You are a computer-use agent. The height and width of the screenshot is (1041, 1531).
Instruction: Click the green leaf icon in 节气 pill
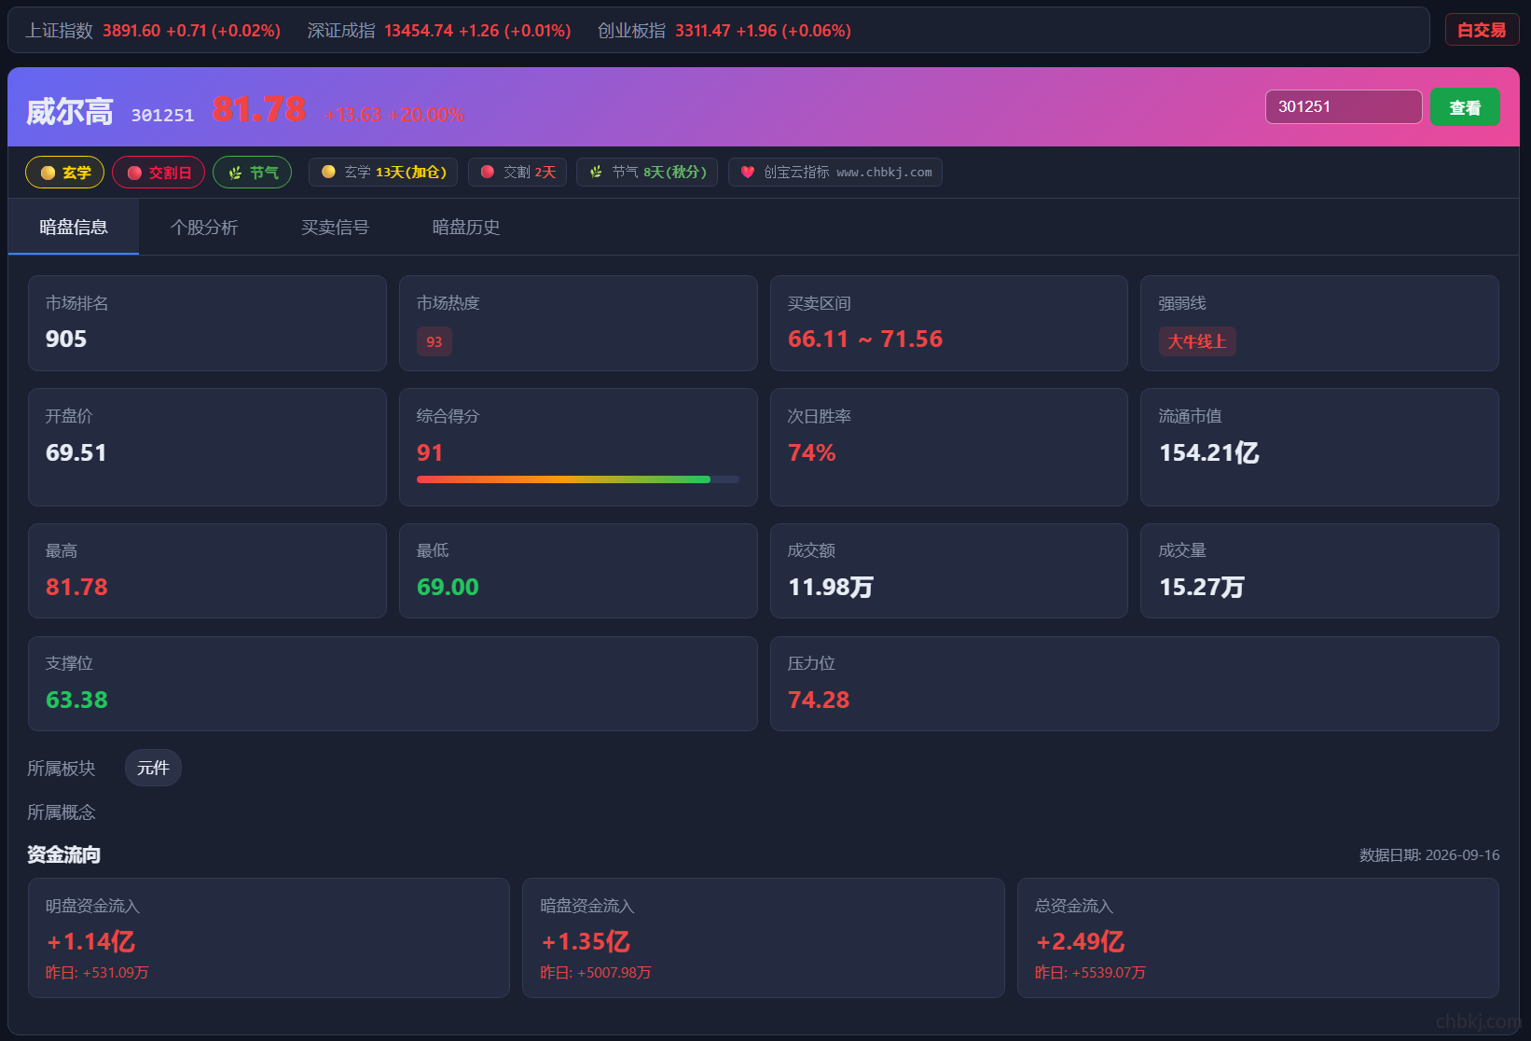pyautogui.click(x=235, y=173)
